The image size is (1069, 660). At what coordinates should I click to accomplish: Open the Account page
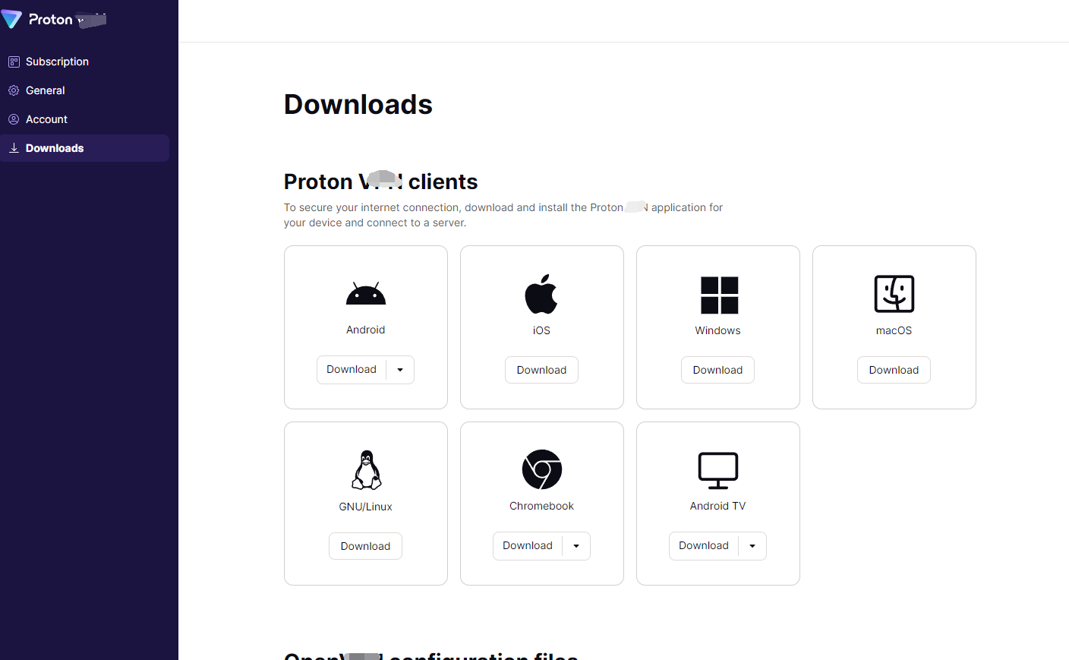[84, 119]
